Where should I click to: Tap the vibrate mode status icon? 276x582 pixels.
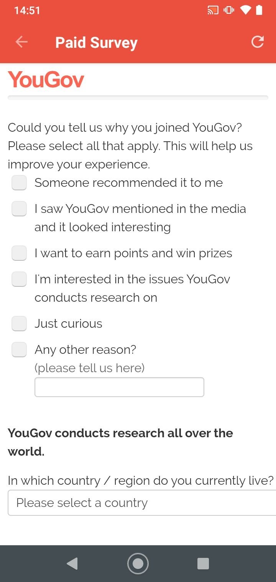(x=229, y=10)
